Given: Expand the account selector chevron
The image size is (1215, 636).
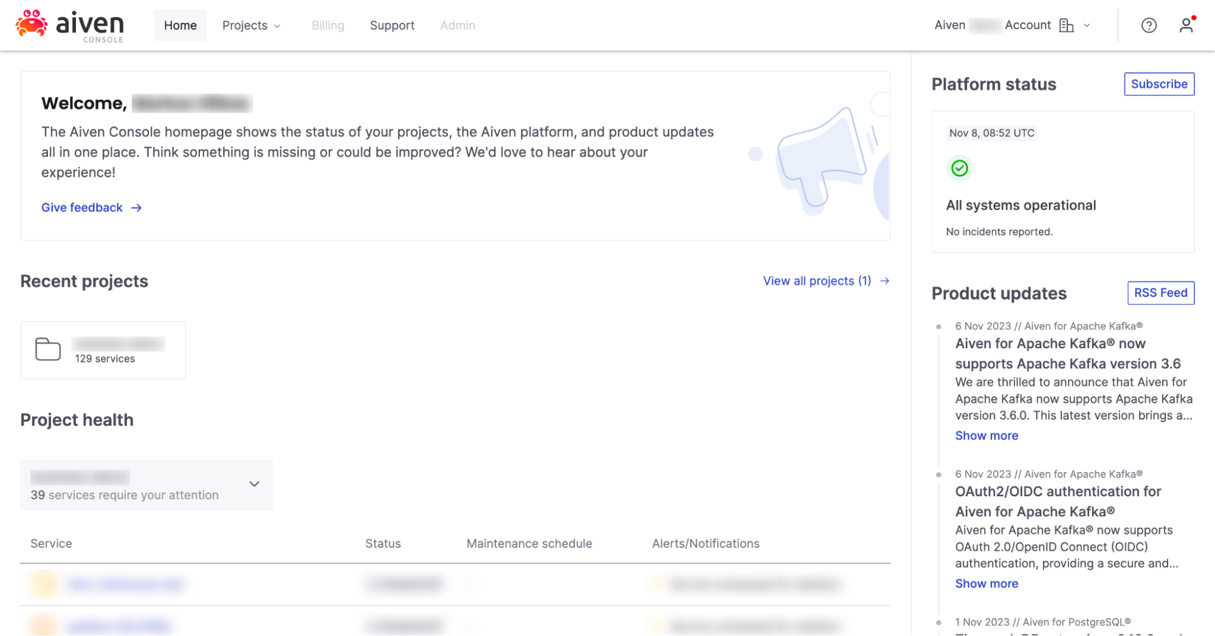Looking at the screenshot, I should click(x=1087, y=26).
